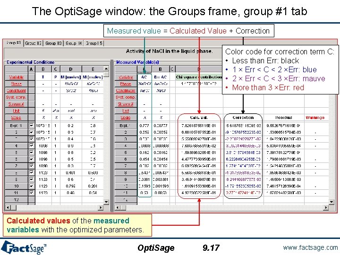Switch to the Group #2 tab
Image resolution: width=340 pixels, height=255 pixels.
pyautogui.click(x=33, y=43)
